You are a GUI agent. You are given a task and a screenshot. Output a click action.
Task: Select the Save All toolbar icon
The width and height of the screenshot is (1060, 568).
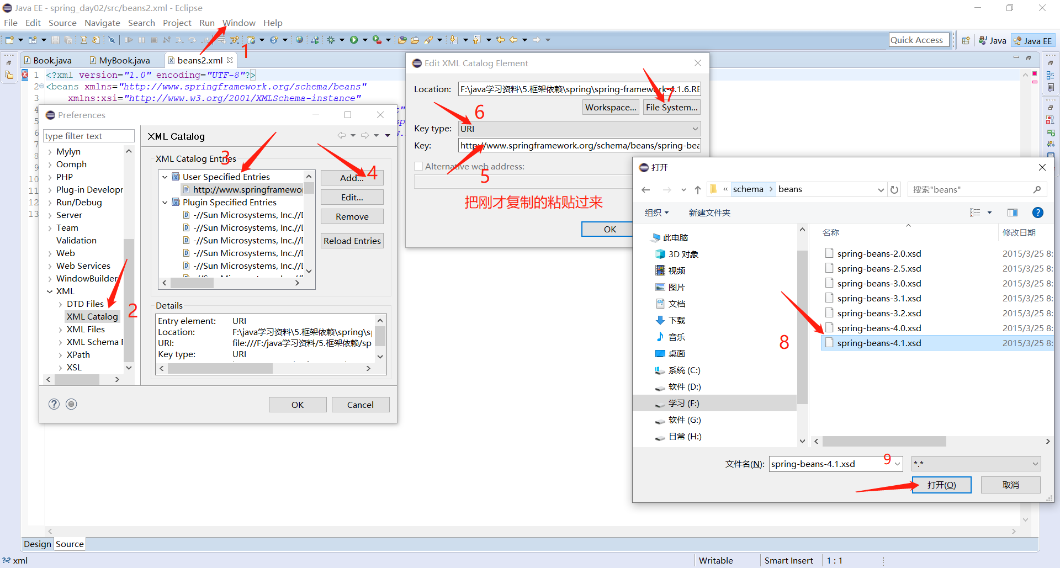click(68, 39)
